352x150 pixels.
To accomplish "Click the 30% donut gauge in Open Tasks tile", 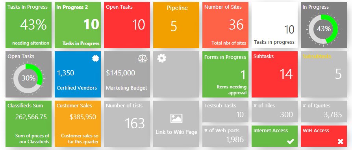I will coord(28,79).
